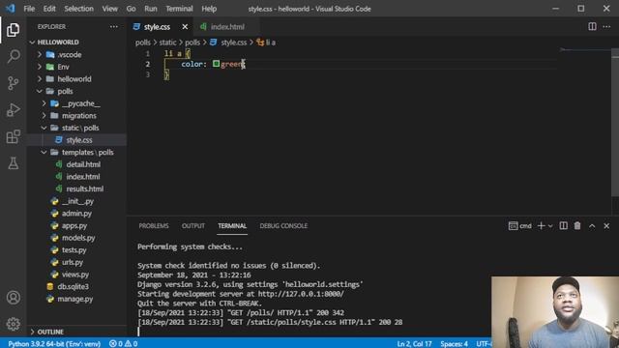Switch to the PROBLEMS panel tab
Screen dimensions: 619x348
(x=154, y=226)
